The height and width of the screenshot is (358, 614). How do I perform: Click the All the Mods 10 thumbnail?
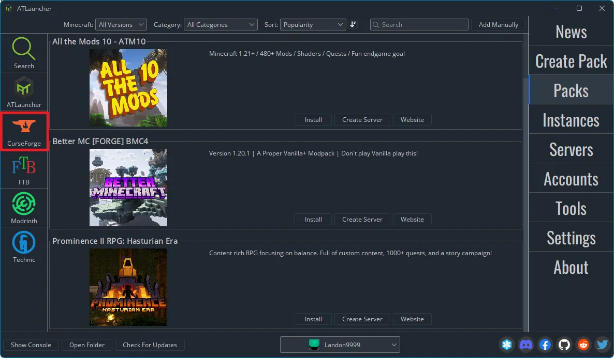pos(128,87)
